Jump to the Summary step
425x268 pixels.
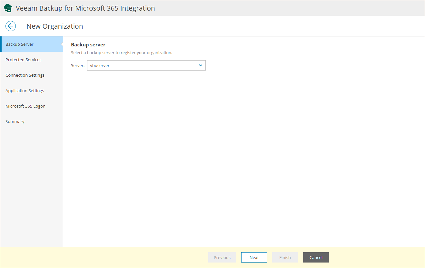coord(32,121)
